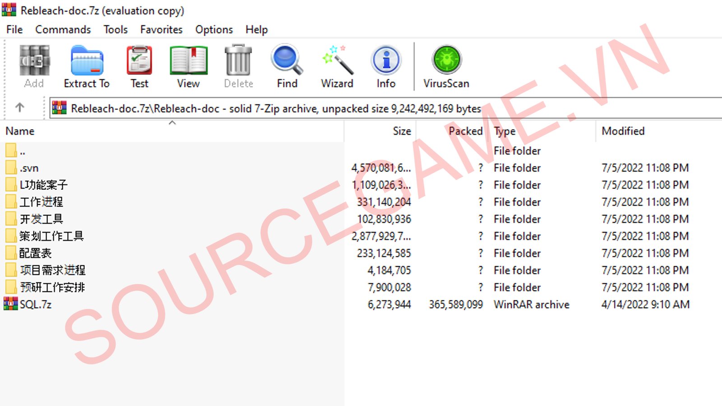Sort by Size column header
Image resolution: width=722 pixels, height=406 pixels.
(x=401, y=131)
